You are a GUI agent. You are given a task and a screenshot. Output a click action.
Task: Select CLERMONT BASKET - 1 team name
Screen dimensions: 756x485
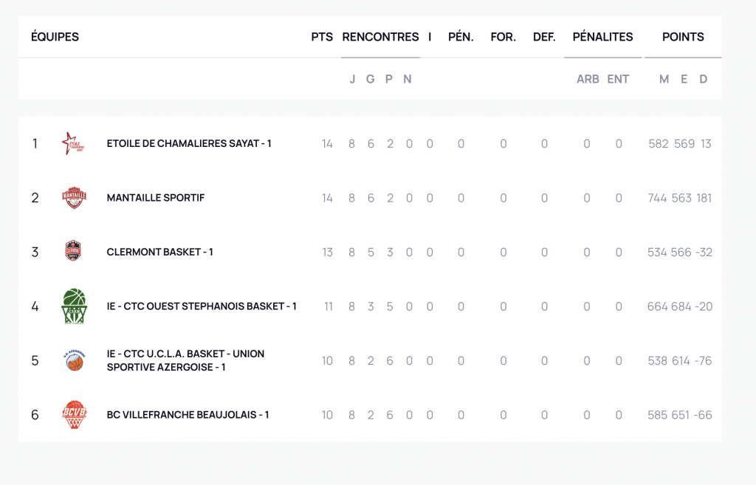(x=160, y=252)
